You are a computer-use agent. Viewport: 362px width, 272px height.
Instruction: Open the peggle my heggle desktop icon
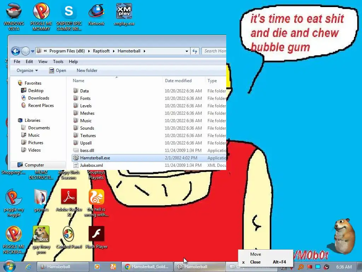tap(14, 203)
